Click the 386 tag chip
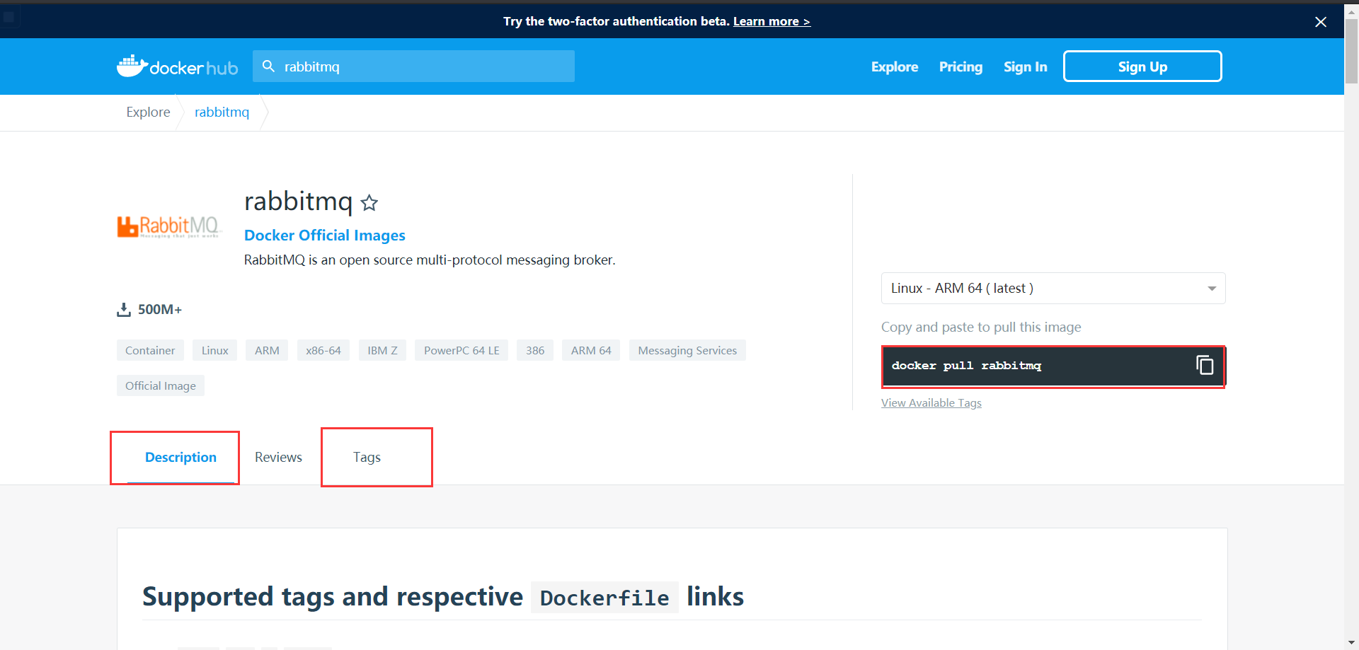Viewport: 1359px width, 650px height. pyautogui.click(x=535, y=350)
